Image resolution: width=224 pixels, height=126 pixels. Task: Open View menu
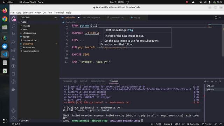pyautogui.click(x=38, y=13)
